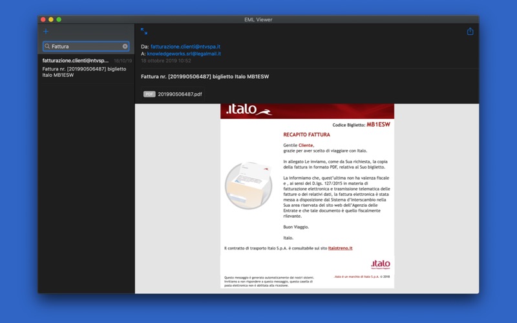
Task: Click the .italo logo in the email header
Action: click(249, 109)
